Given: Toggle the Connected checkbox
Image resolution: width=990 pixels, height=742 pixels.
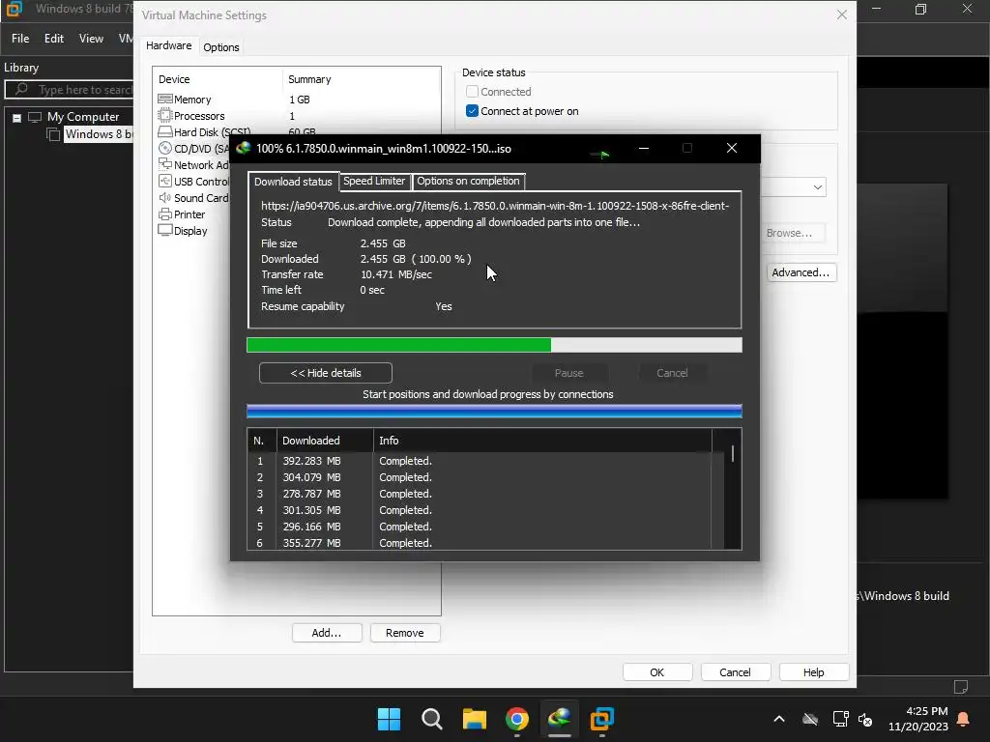Looking at the screenshot, I should point(472,92).
